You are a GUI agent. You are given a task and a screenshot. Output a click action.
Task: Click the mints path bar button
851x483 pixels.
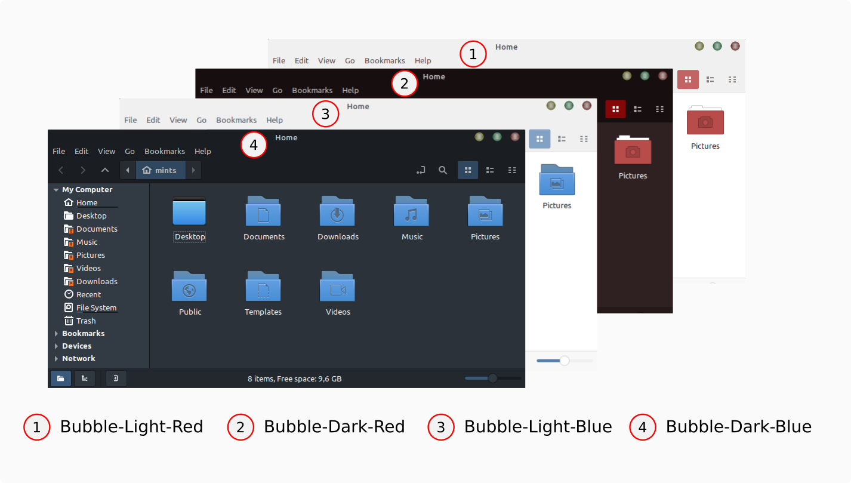click(x=161, y=170)
